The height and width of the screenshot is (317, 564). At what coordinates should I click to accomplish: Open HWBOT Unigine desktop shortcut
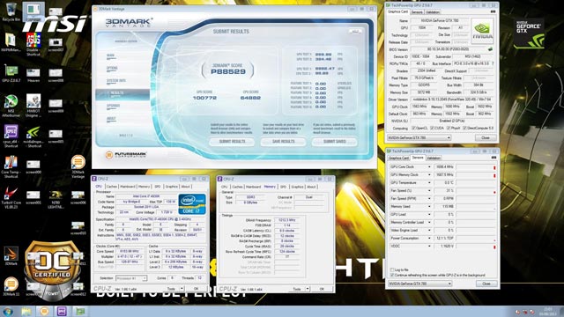(33, 106)
